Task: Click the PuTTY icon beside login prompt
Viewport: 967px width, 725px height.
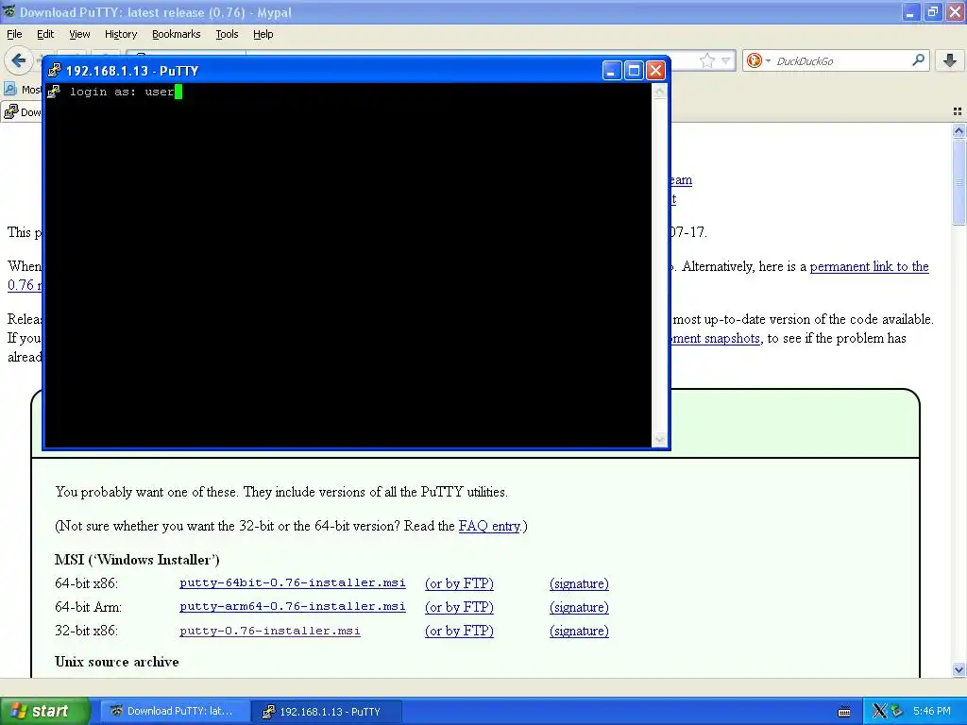Action: 54,92
